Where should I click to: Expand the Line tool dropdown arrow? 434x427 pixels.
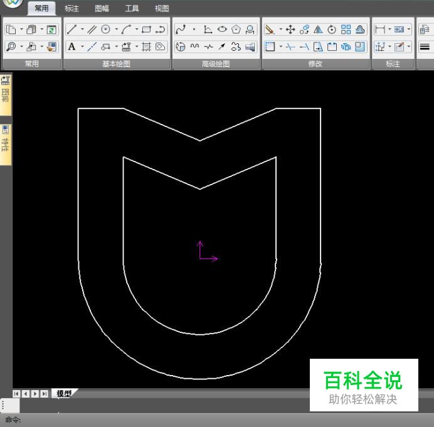coord(82,29)
